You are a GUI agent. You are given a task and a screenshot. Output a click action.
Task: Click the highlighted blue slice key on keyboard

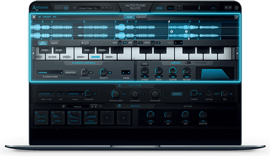pos(96,57)
